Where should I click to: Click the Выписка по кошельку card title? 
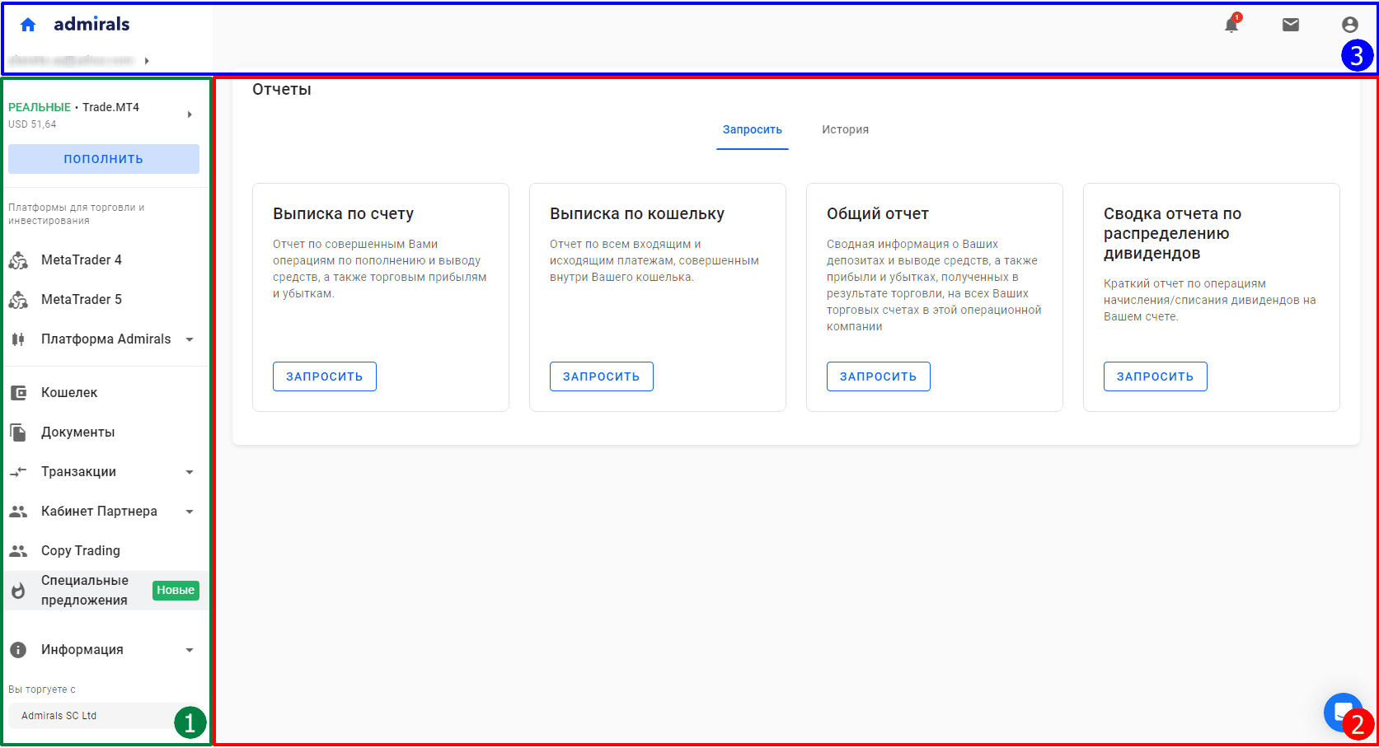tap(637, 214)
